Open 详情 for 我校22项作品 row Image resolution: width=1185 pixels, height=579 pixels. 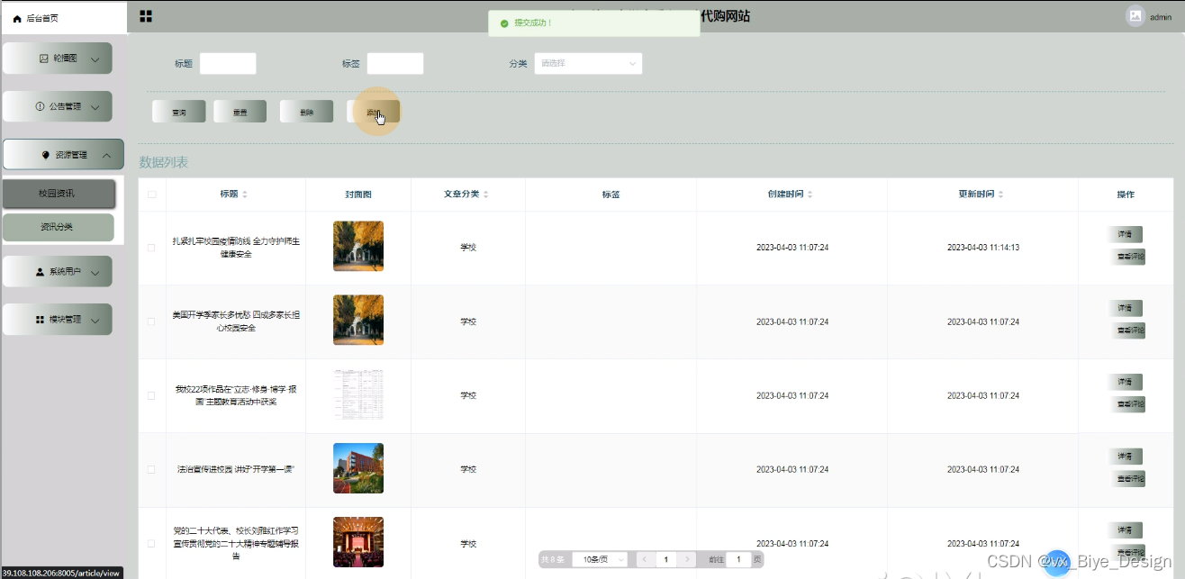[x=1125, y=382]
